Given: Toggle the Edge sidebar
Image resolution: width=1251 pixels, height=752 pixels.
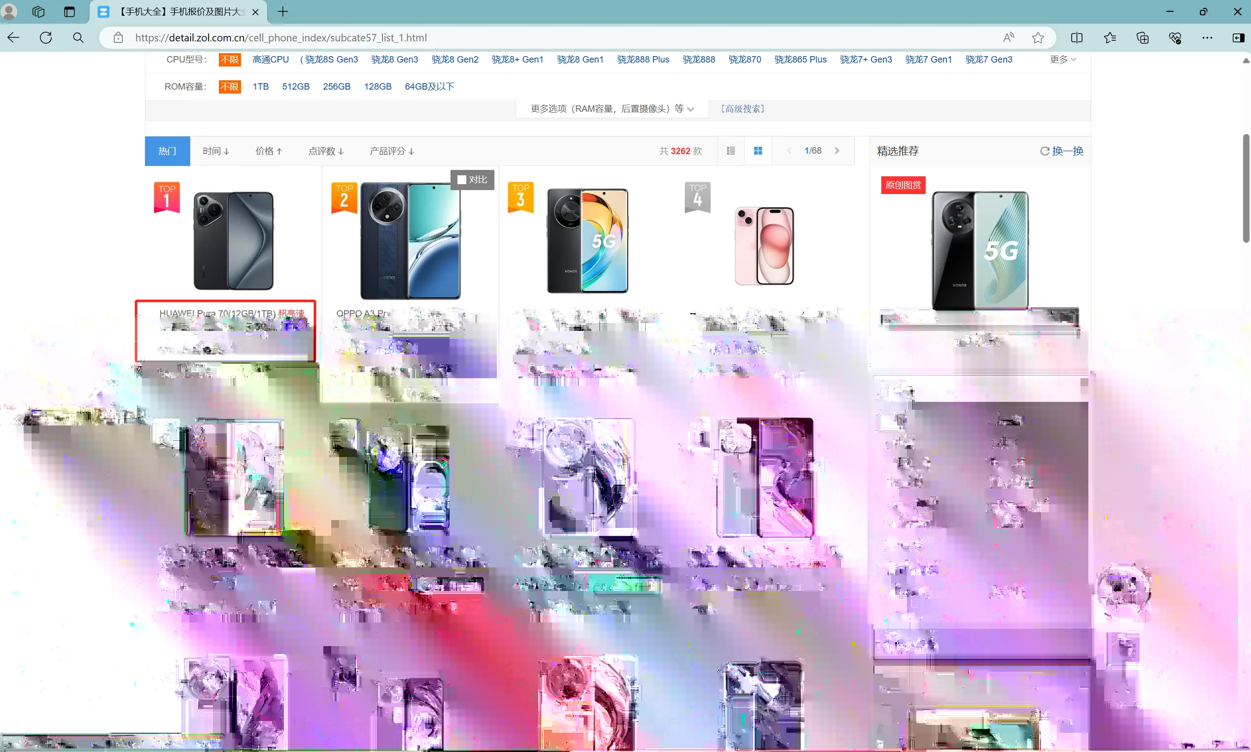Looking at the screenshot, I should tap(1238, 37).
